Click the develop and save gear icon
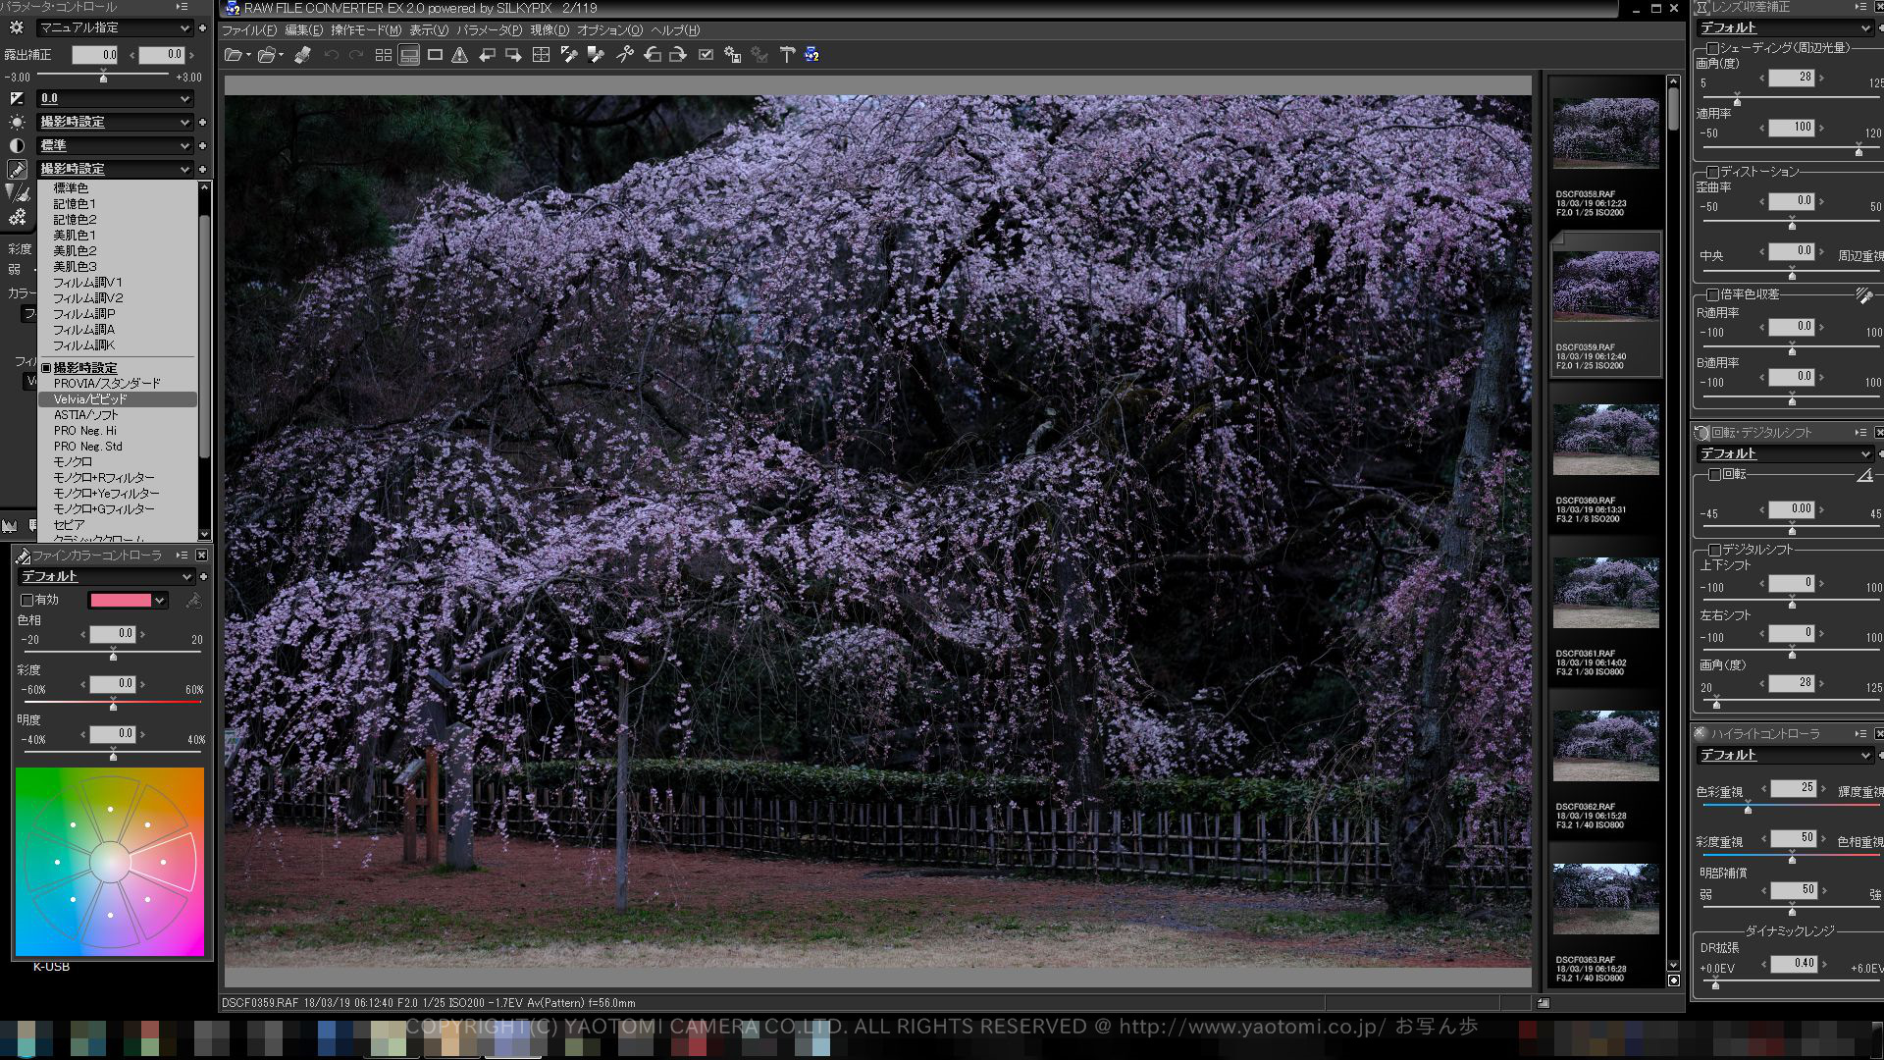The height and width of the screenshot is (1060, 1884). click(x=732, y=55)
